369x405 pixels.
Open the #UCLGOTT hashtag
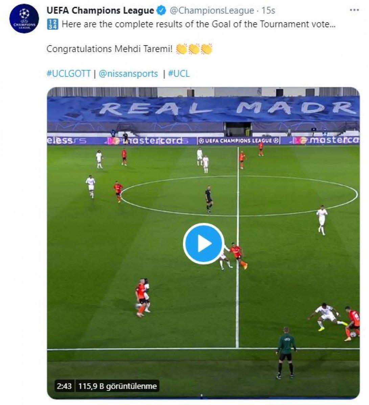[69, 74]
